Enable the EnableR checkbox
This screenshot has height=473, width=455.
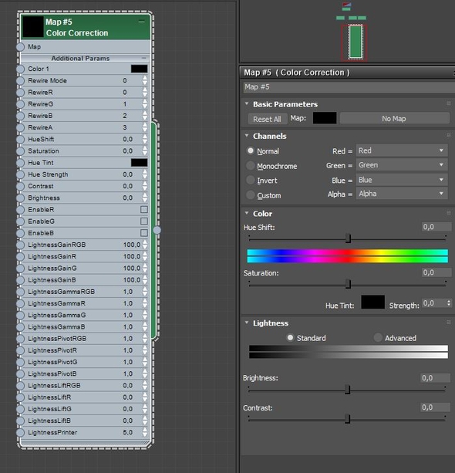(x=144, y=209)
